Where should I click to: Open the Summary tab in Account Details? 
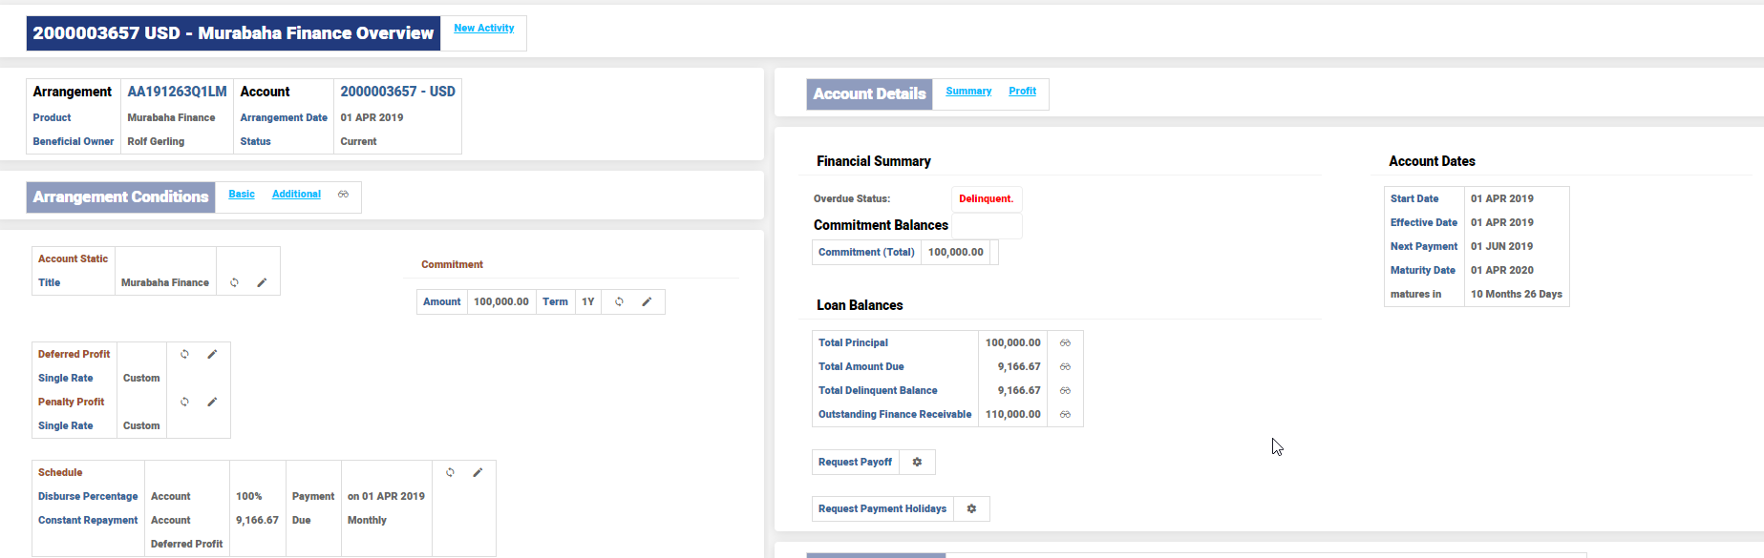[968, 92]
